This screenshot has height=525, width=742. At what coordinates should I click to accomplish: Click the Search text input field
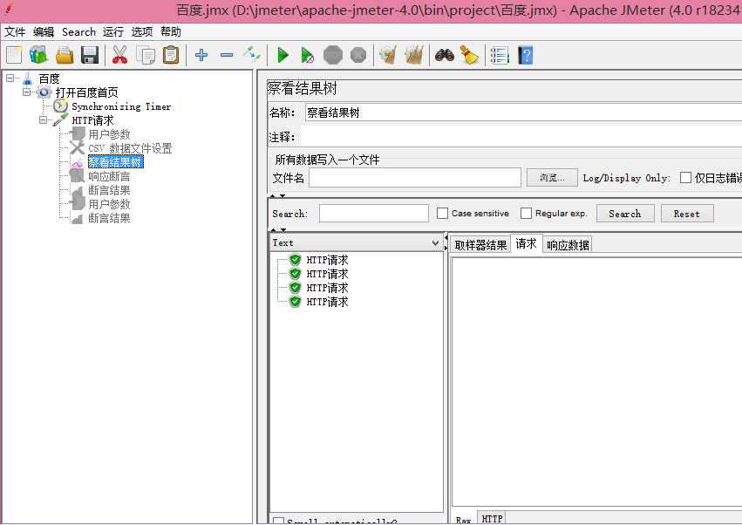tap(374, 213)
